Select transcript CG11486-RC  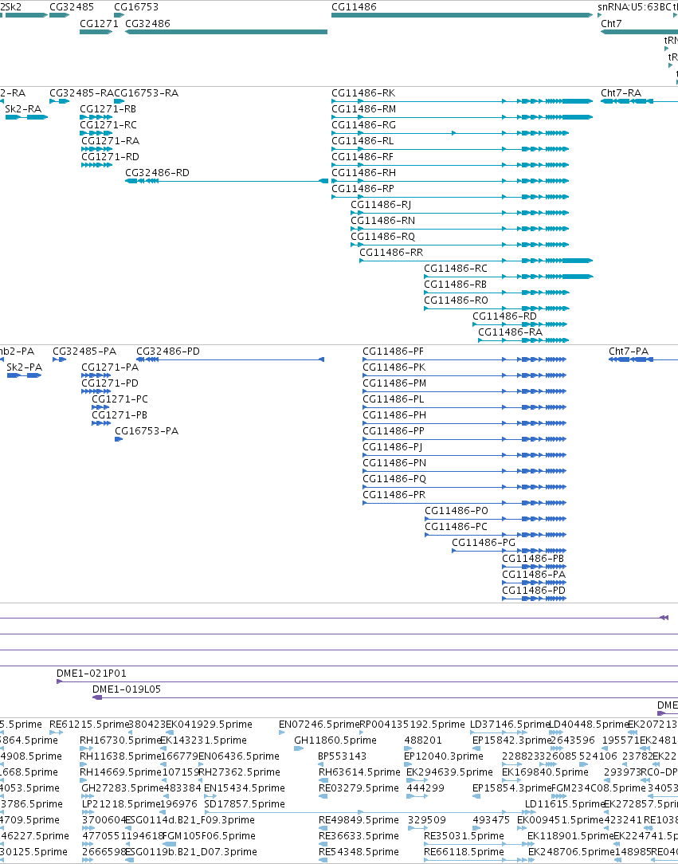click(456, 269)
